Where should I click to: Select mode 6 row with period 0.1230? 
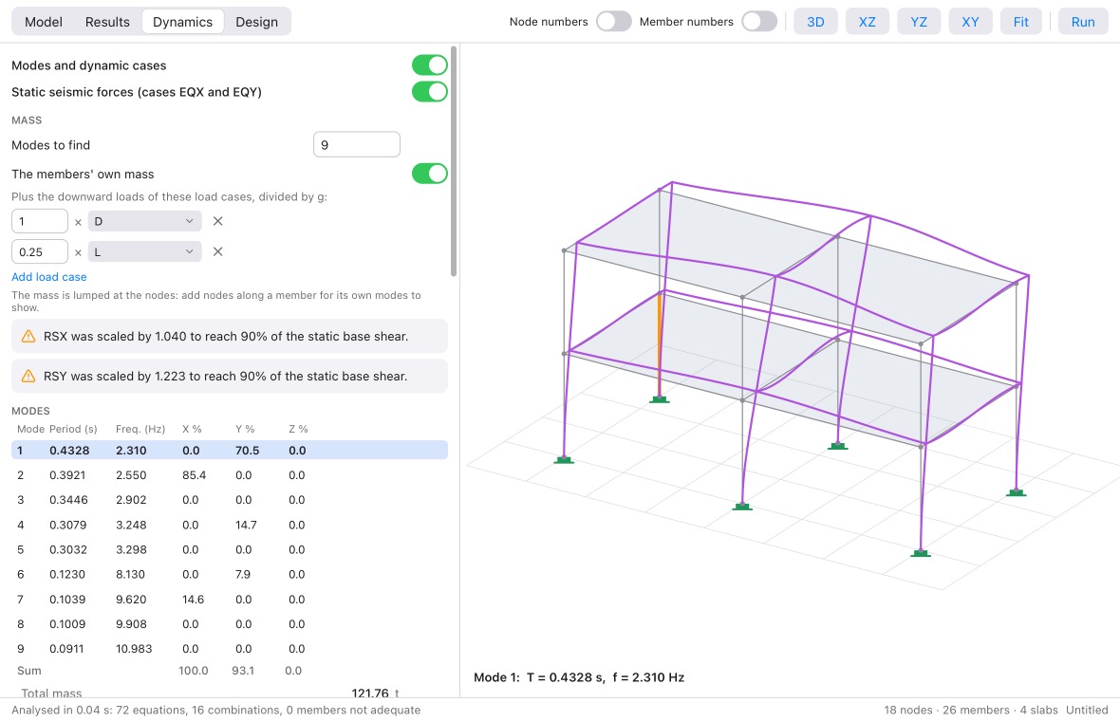tap(230, 574)
